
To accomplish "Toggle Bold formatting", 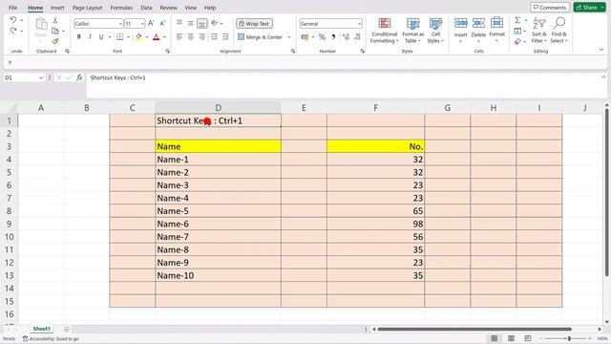I will [x=79, y=36].
